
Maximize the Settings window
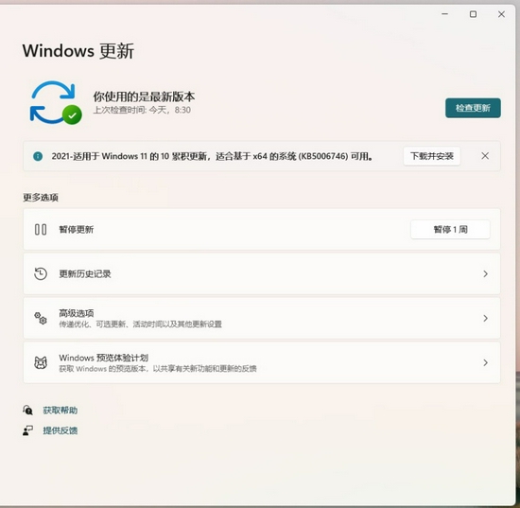[x=473, y=14]
